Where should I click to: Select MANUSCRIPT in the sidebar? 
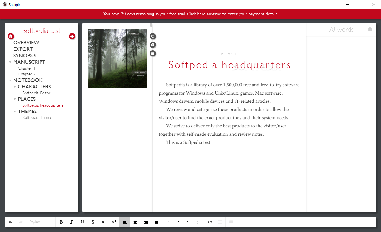tap(29, 62)
